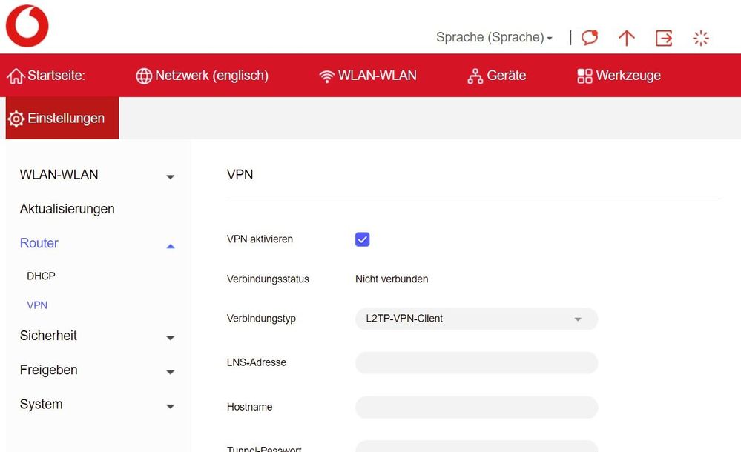Uncheck the blue checkbox on the VPN page
This screenshot has height=452, width=741.
[362, 239]
